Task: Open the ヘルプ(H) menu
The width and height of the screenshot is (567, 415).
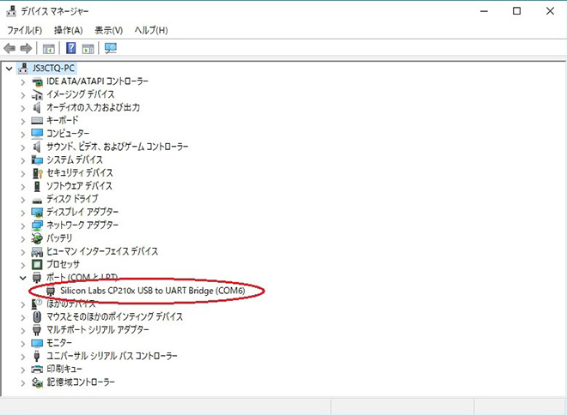Action: (x=151, y=30)
